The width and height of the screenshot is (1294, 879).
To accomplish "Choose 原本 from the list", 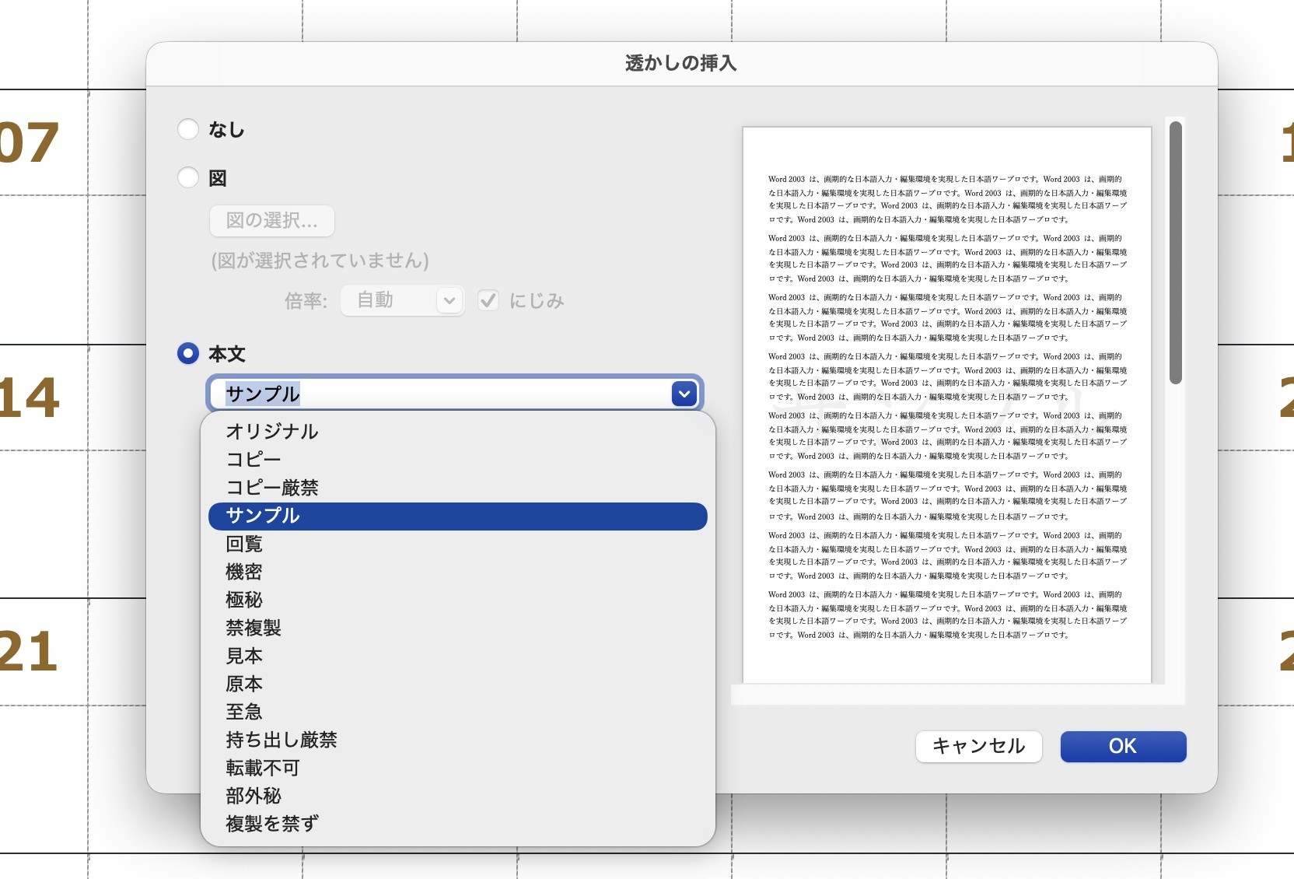I will 458,684.
